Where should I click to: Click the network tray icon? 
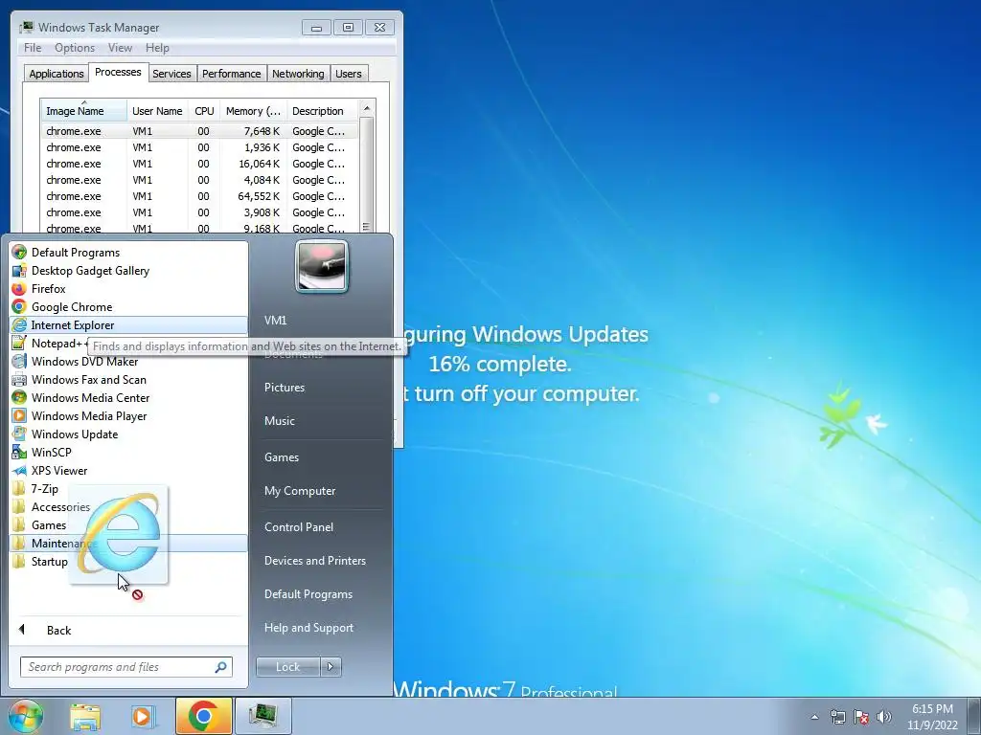[837, 717]
